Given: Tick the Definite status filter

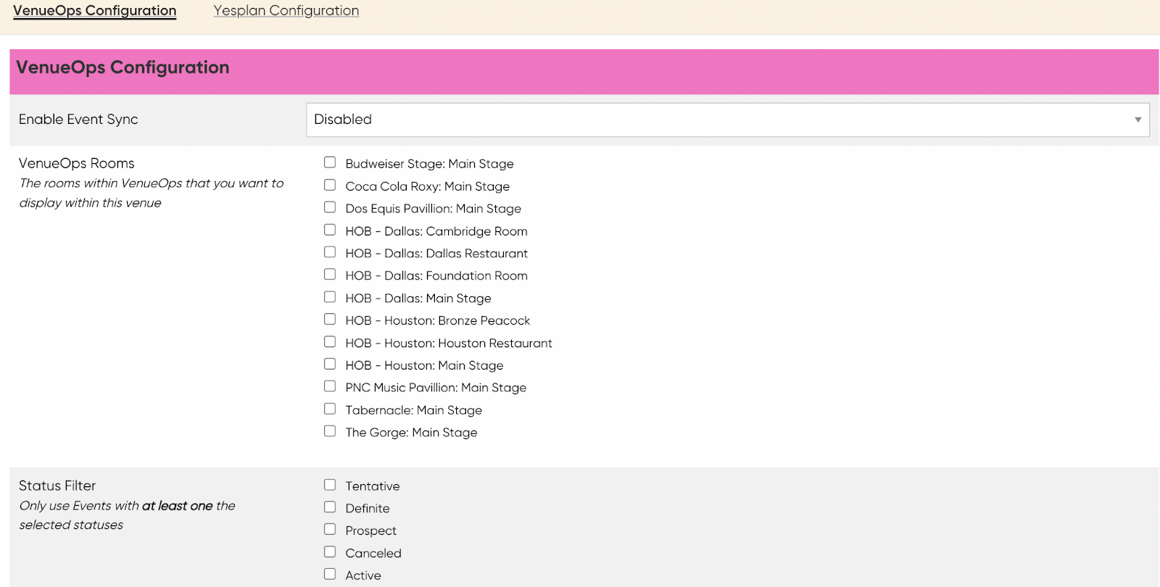Looking at the screenshot, I should tap(330, 507).
